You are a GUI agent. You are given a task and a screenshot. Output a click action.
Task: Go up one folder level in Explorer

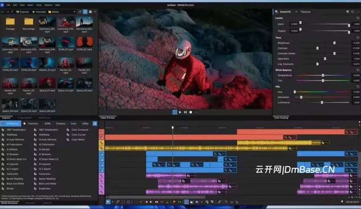(12, 12)
